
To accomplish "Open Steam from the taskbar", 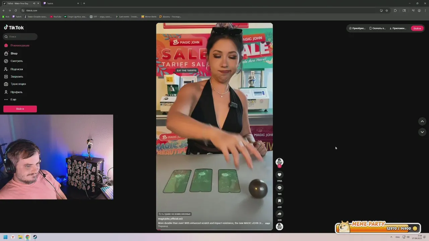I will (35, 237).
